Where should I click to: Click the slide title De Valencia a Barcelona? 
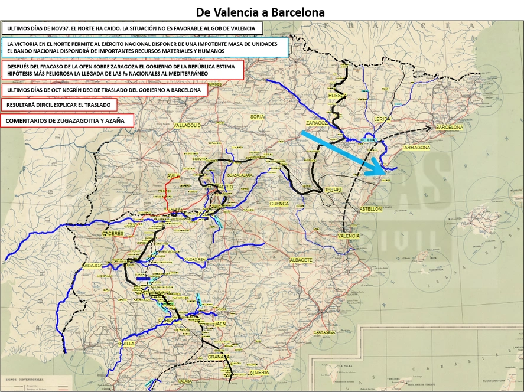(260, 12)
